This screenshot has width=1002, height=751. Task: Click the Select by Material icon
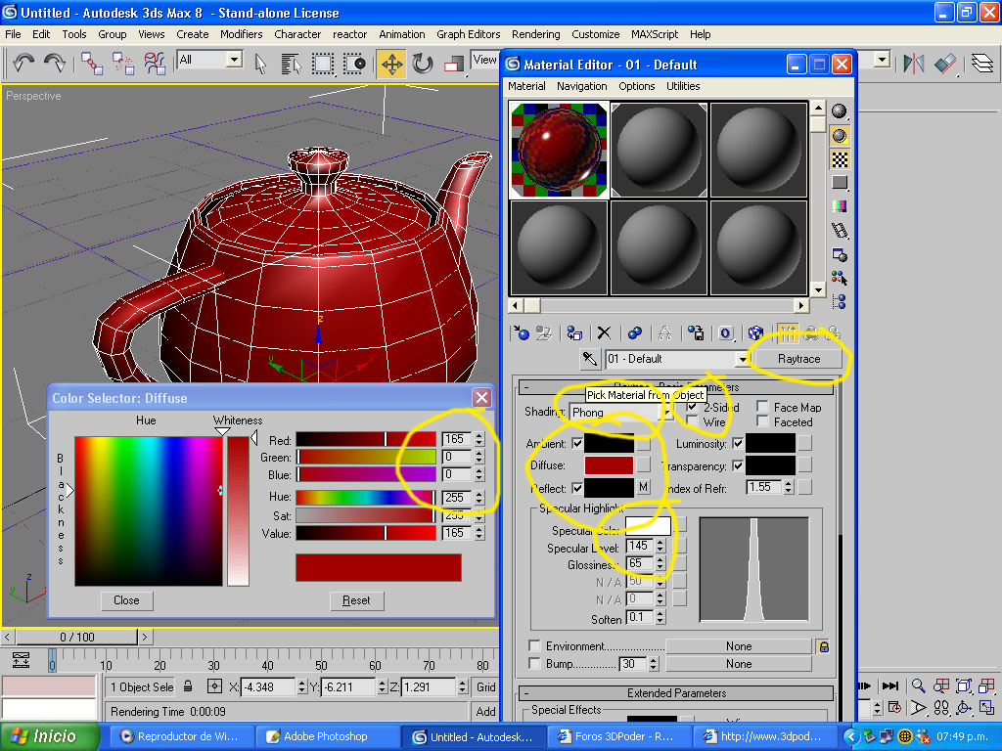[839, 278]
